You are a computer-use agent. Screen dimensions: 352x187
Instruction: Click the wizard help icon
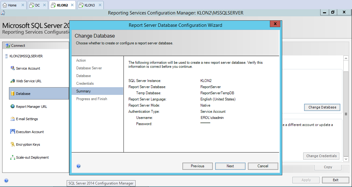pos(78,166)
